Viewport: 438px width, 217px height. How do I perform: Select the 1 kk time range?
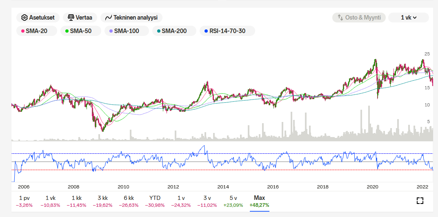[77, 201]
